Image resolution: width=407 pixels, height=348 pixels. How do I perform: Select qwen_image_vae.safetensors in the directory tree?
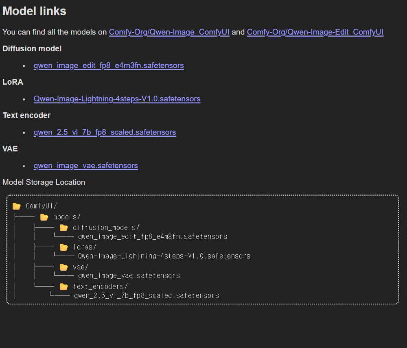point(129,276)
